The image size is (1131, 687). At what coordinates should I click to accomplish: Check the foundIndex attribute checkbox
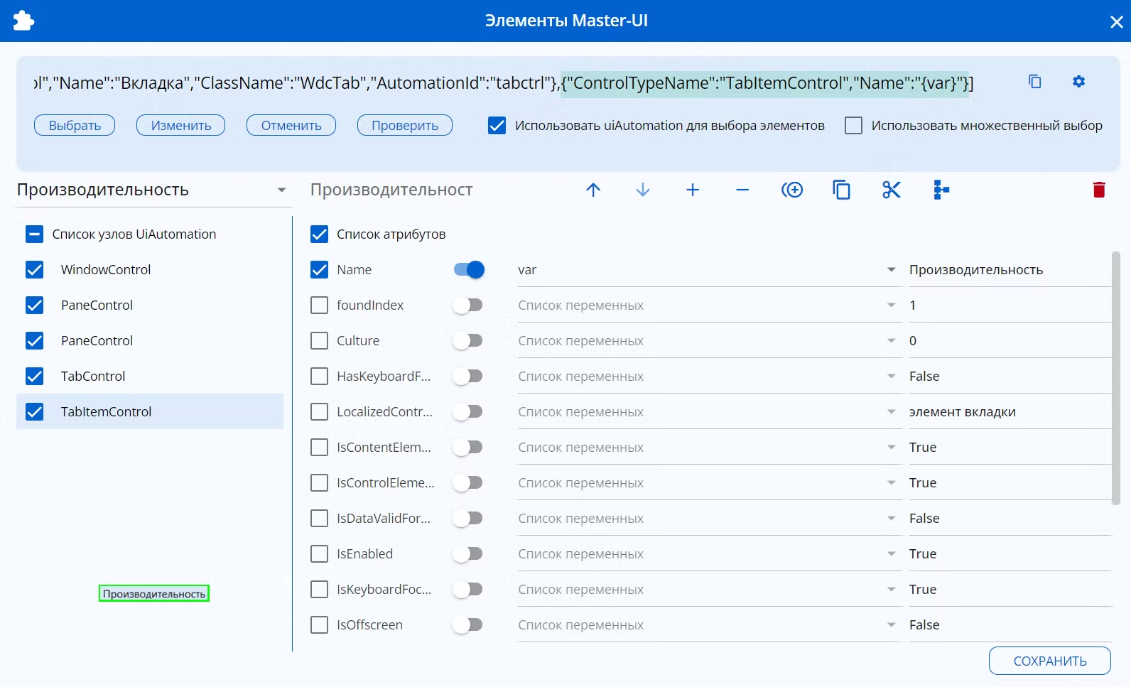[320, 305]
